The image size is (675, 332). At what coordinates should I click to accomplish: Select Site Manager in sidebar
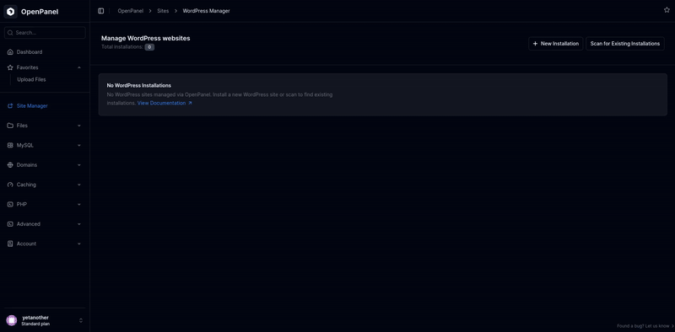[x=45, y=106]
